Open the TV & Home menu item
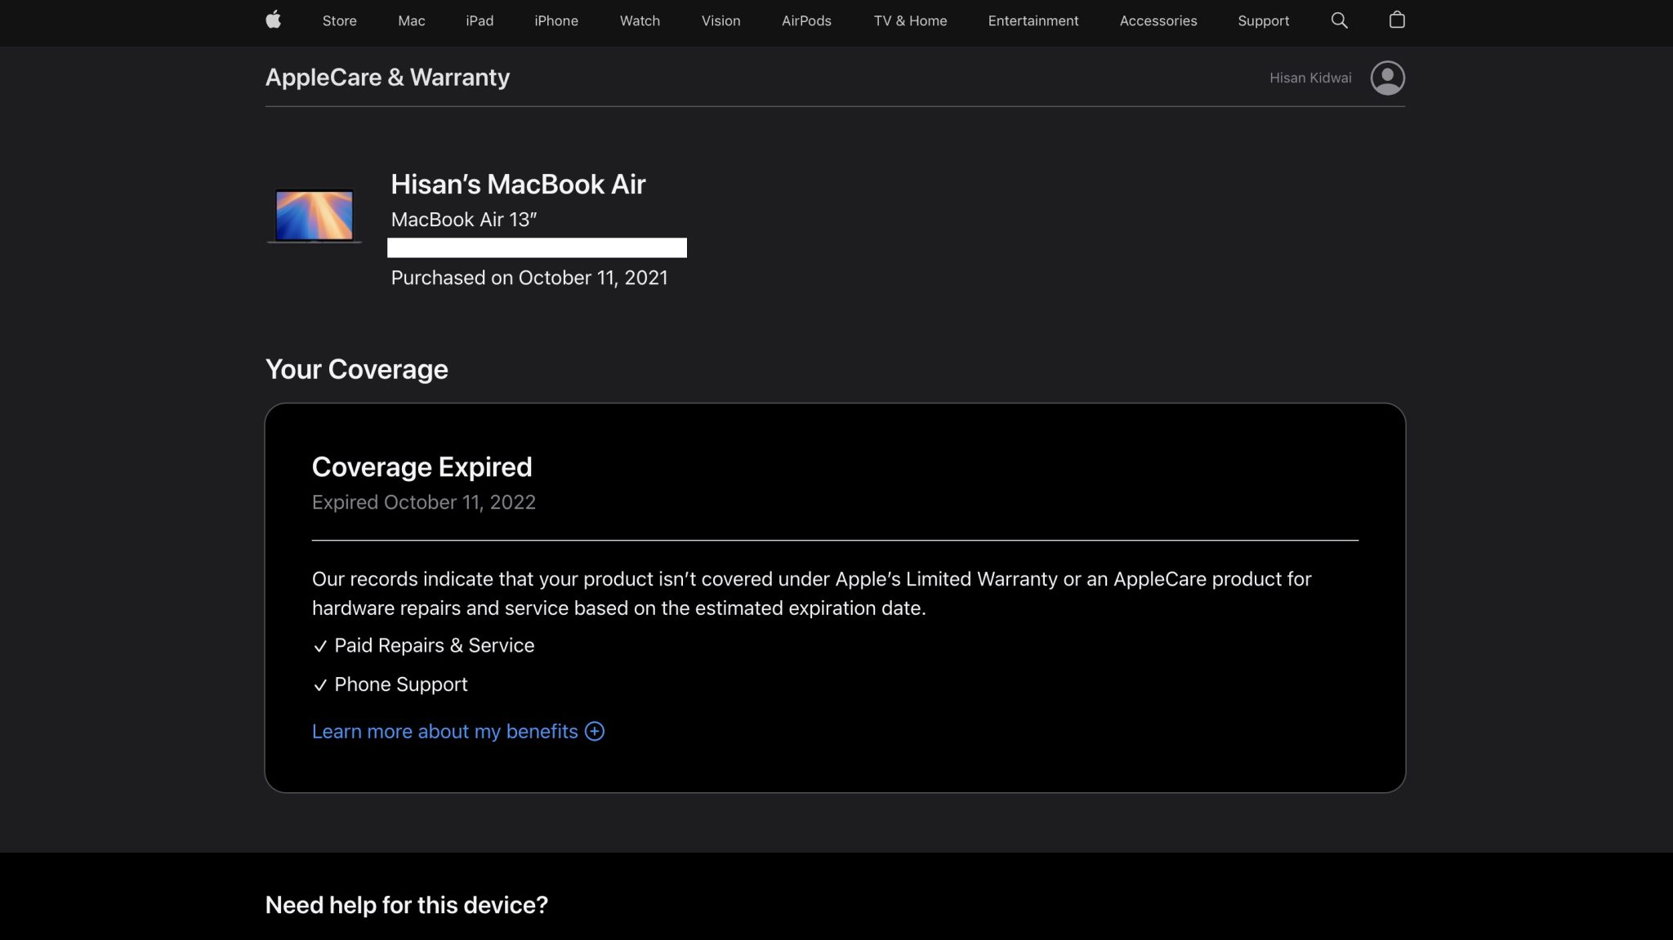1673x940 pixels. (x=909, y=20)
